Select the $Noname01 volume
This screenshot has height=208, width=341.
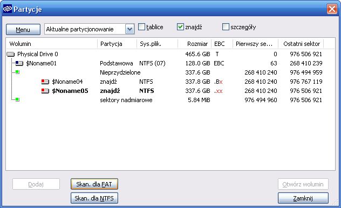(42, 63)
